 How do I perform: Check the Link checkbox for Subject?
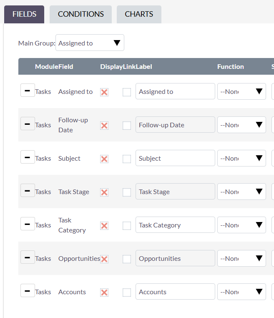pyautogui.click(x=127, y=159)
